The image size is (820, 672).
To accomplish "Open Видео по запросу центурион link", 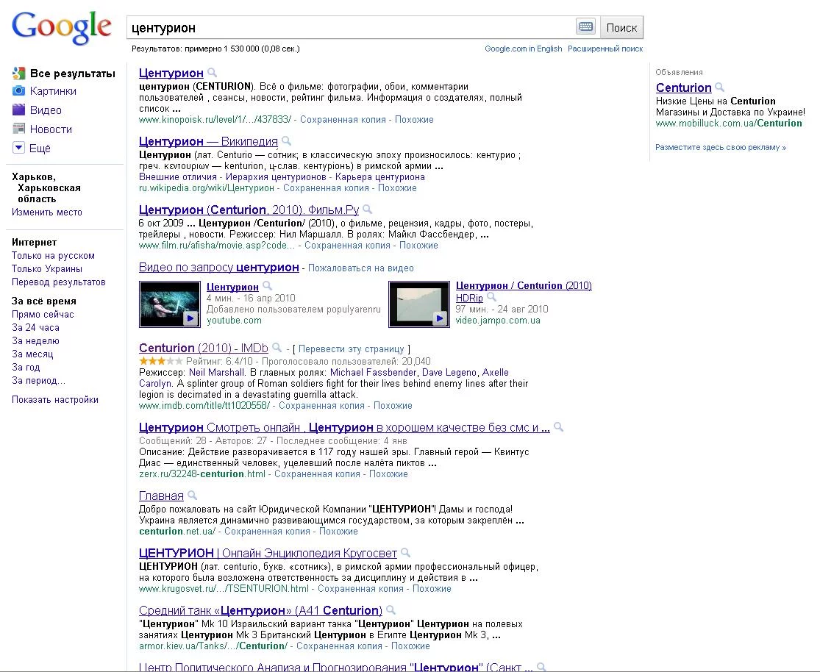I will tap(218, 267).
